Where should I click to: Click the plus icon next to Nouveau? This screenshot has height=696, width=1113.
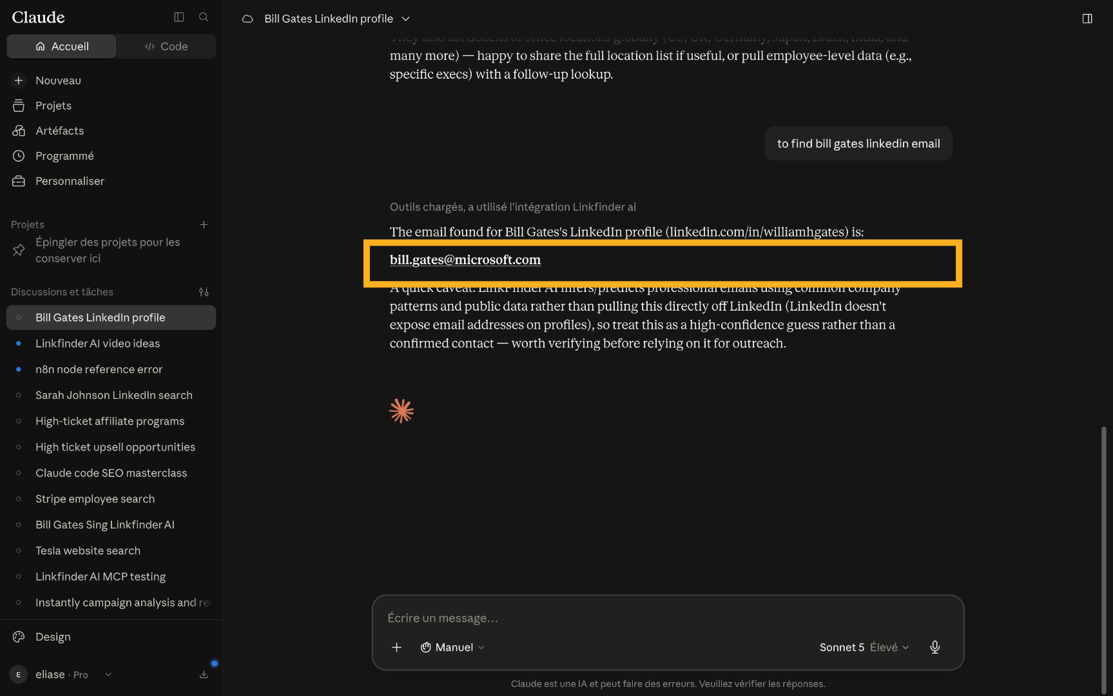click(19, 81)
